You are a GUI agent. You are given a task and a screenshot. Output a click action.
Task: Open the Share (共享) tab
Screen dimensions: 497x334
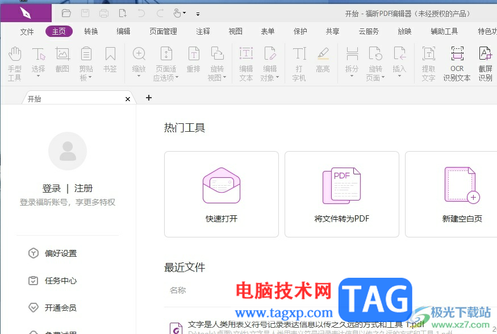coord(332,31)
